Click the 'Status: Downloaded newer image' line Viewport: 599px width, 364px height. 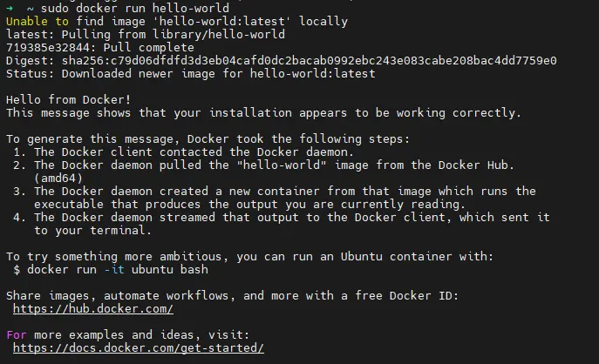pyautogui.click(x=191, y=73)
